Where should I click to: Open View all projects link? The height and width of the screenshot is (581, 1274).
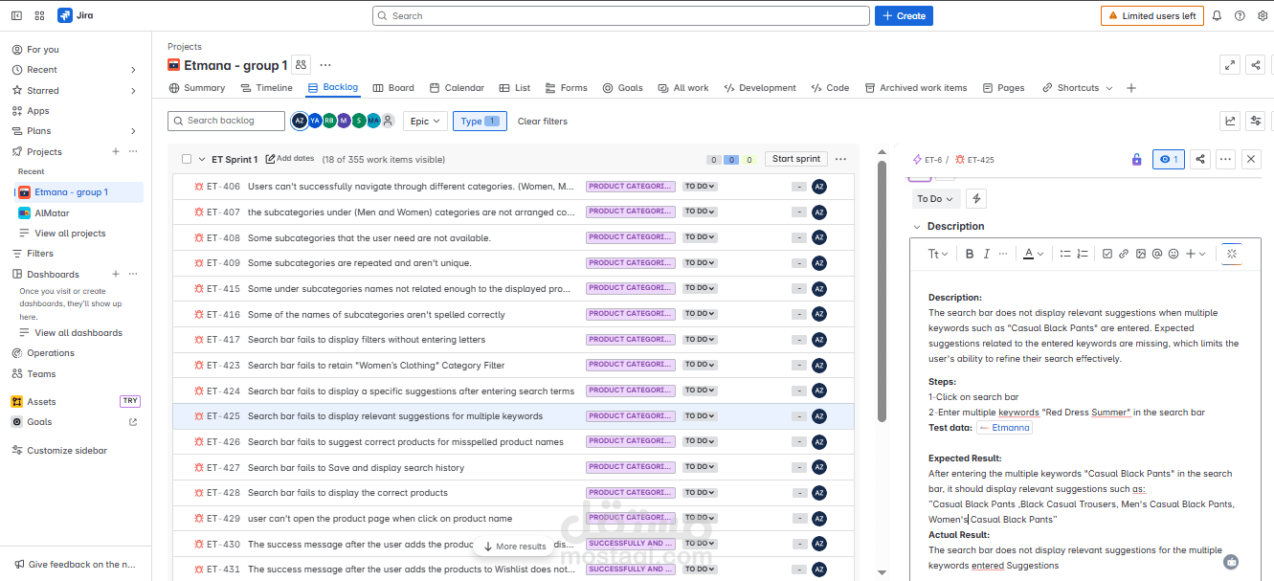70,234
